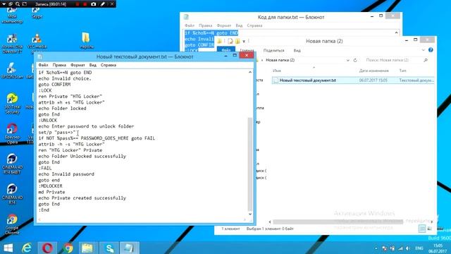Click 'echo Folder locked' line in Notepad
This screenshot has width=451, height=254.
(x=62, y=108)
